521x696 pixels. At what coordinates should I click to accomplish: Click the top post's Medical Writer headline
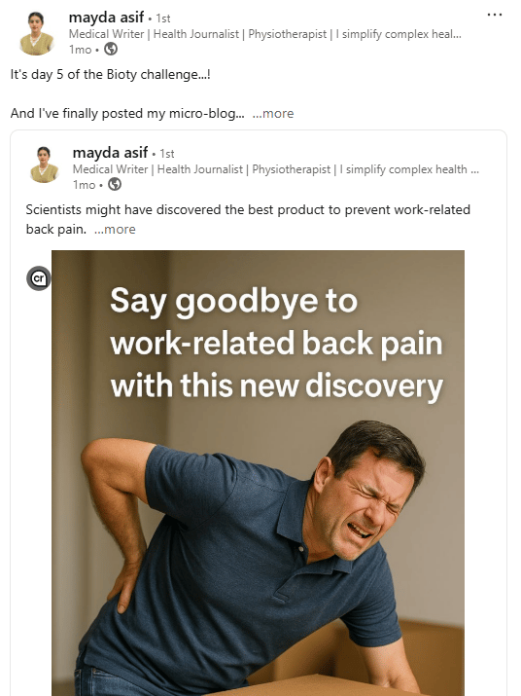click(264, 34)
